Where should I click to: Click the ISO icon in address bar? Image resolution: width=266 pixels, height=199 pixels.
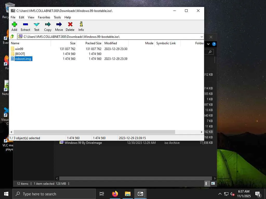pyautogui.click(x=20, y=36)
